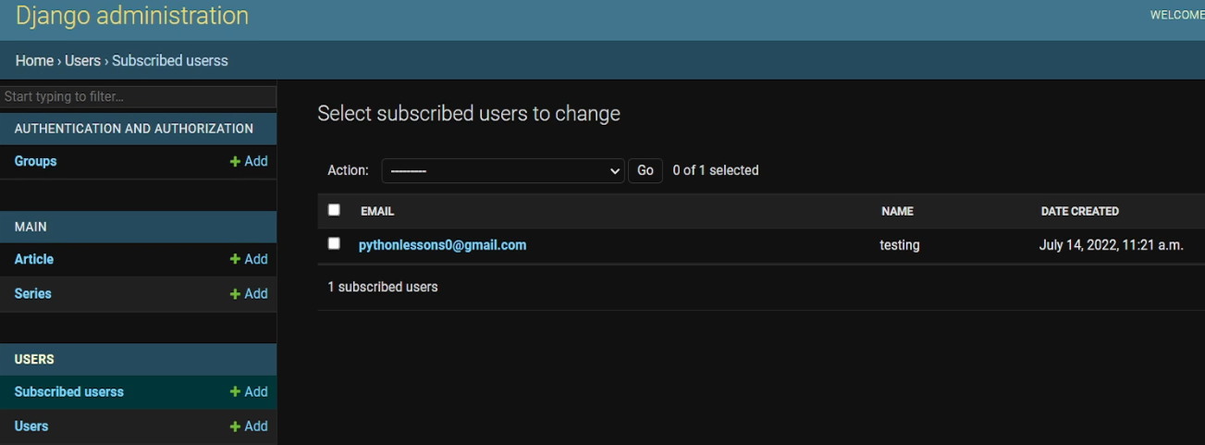This screenshot has height=445, width=1205.
Task: Open the Authentication and Authorization section header
Action: [133, 129]
